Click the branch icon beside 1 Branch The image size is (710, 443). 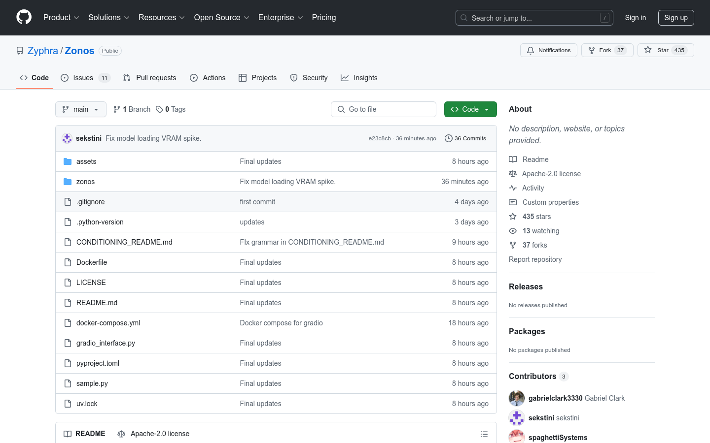pyautogui.click(x=117, y=109)
